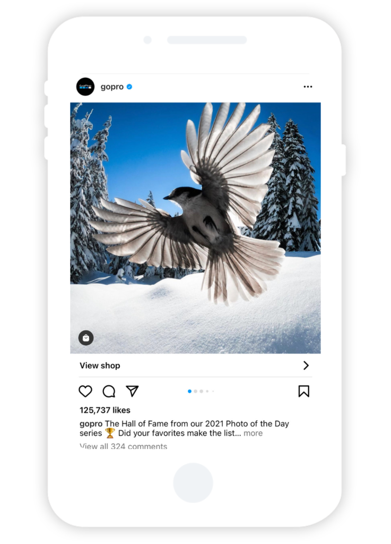Tap the View shop chevron arrow
This screenshot has width=391, height=544.
(x=306, y=365)
